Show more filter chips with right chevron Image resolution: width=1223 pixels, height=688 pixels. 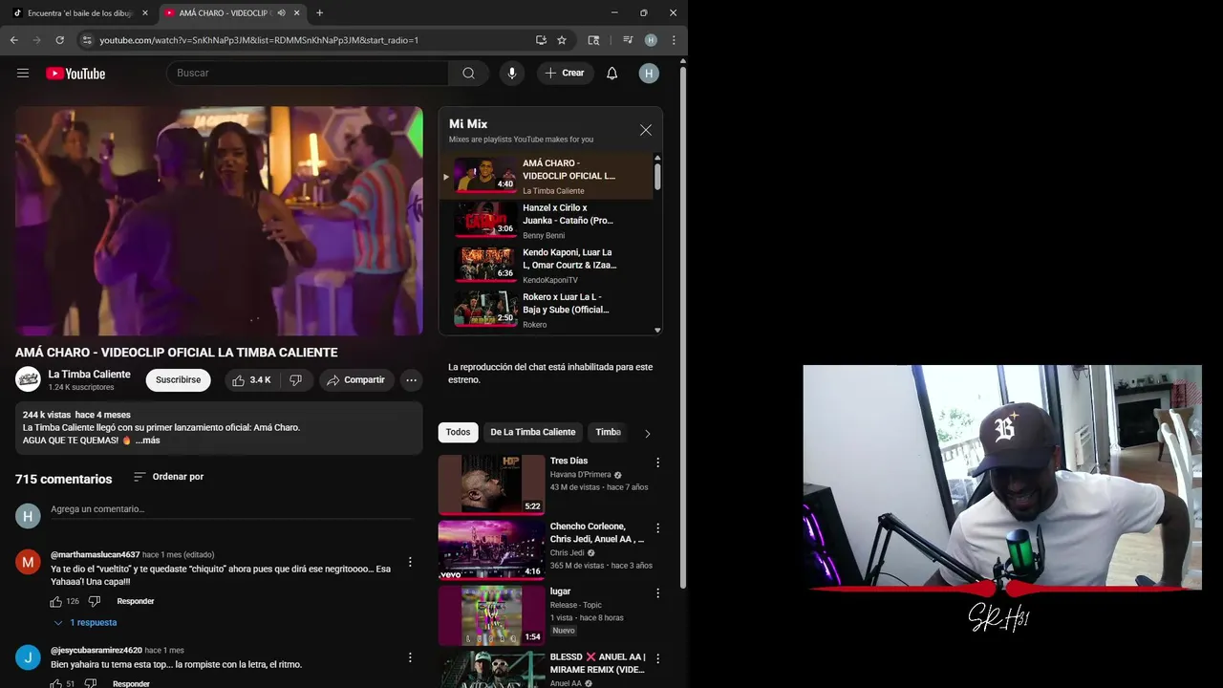647,433
